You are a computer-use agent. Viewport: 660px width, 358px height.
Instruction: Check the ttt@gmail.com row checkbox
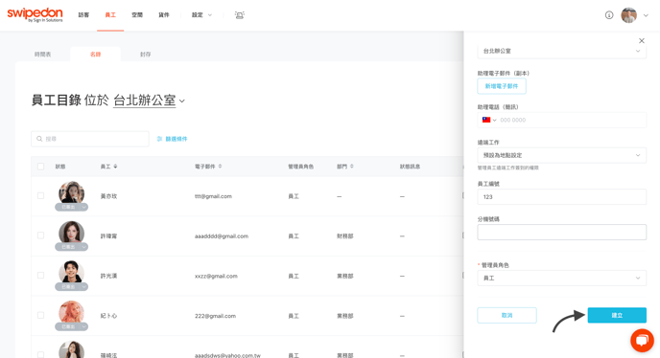(41, 196)
